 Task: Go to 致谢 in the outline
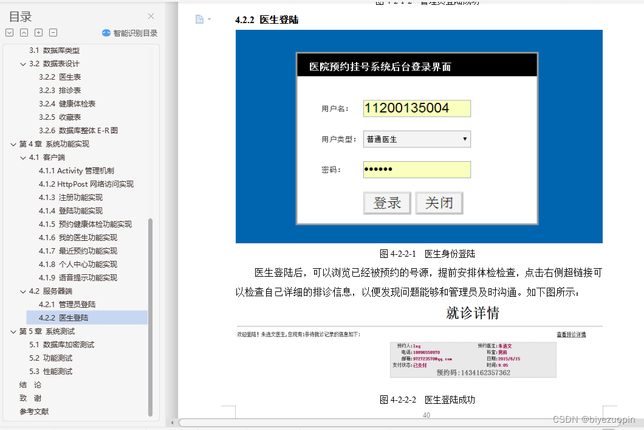(30, 398)
